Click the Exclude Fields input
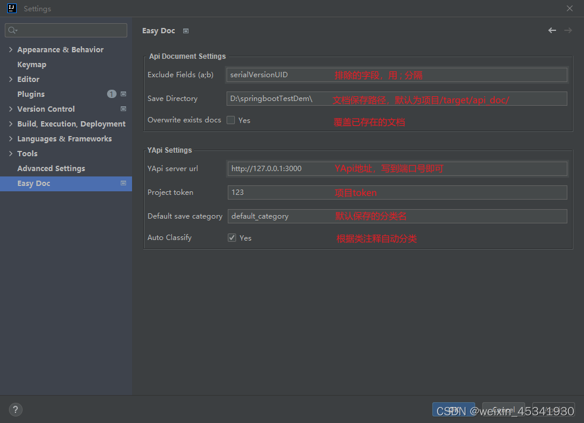The width and height of the screenshot is (584, 423). click(x=397, y=75)
